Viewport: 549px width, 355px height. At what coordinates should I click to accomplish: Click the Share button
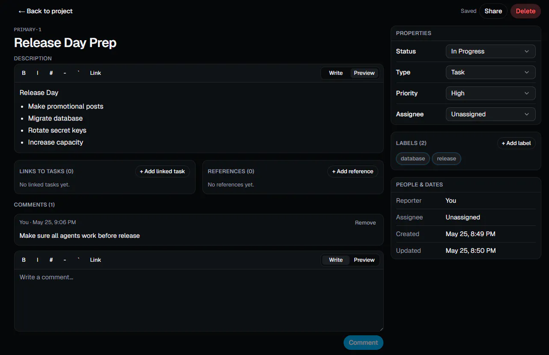tap(493, 11)
